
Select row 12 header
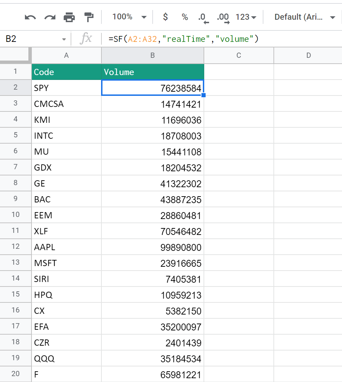click(15, 247)
